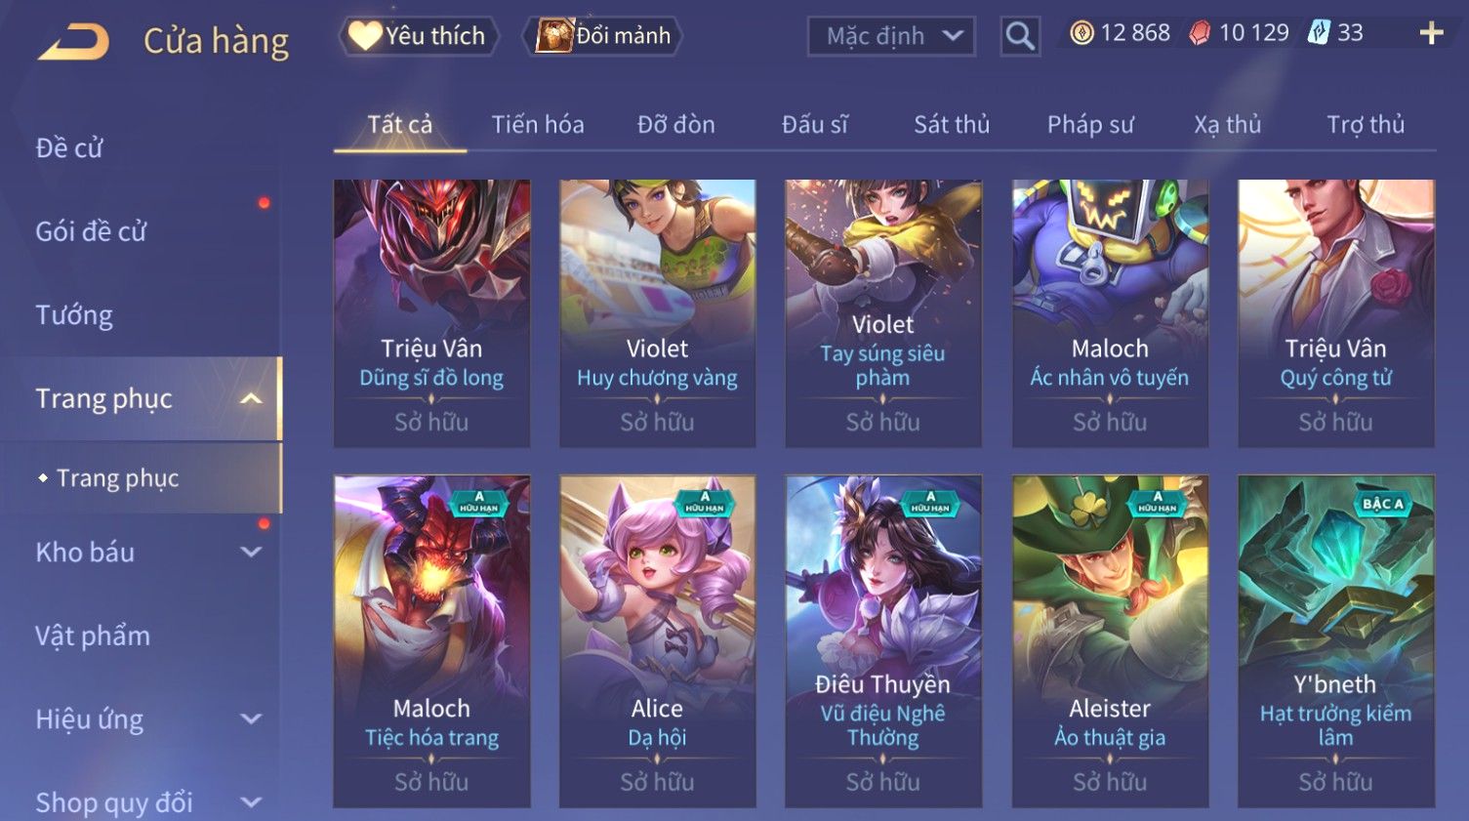
Task: Tap the gold coin balance icon
Action: [1081, 33]
